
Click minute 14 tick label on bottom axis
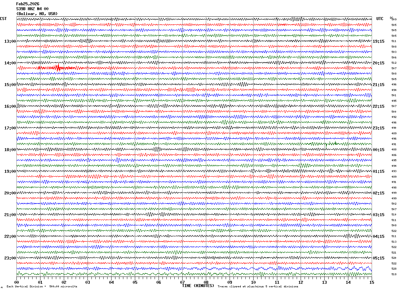(x=348, y=282)
